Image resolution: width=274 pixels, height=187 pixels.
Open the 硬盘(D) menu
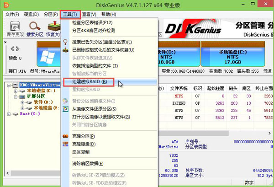[x=31, y=14]
